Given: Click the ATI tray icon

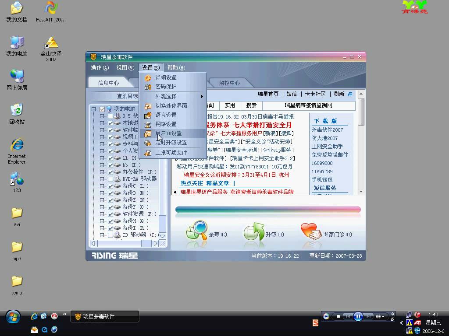Looking at the screenshot, I should (417, 323).
